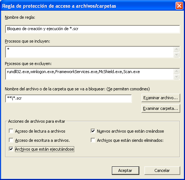Viewport: 185px width, 180px height.
Task: Click inside Procesos que se incluyen box
Action: pyautogui.click(x=90, y=52)
